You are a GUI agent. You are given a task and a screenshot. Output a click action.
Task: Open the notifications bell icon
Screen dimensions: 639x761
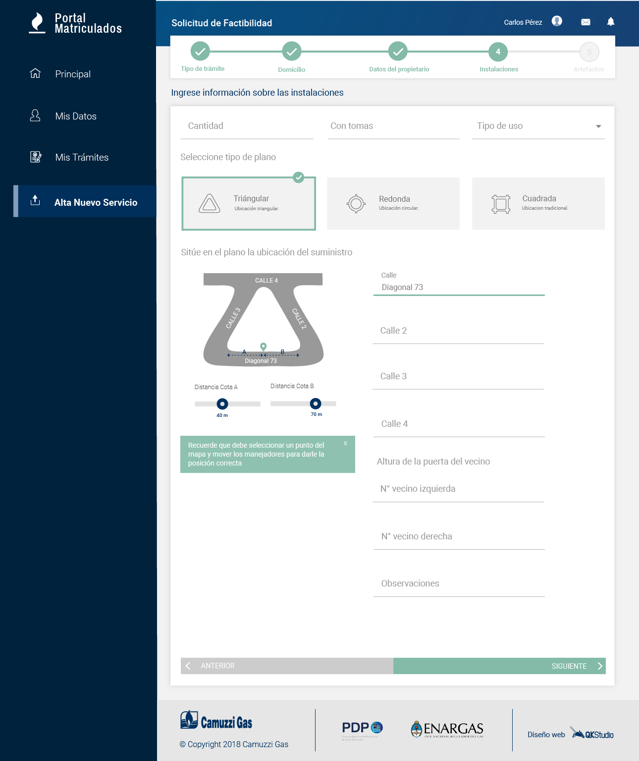pos(611,21)
